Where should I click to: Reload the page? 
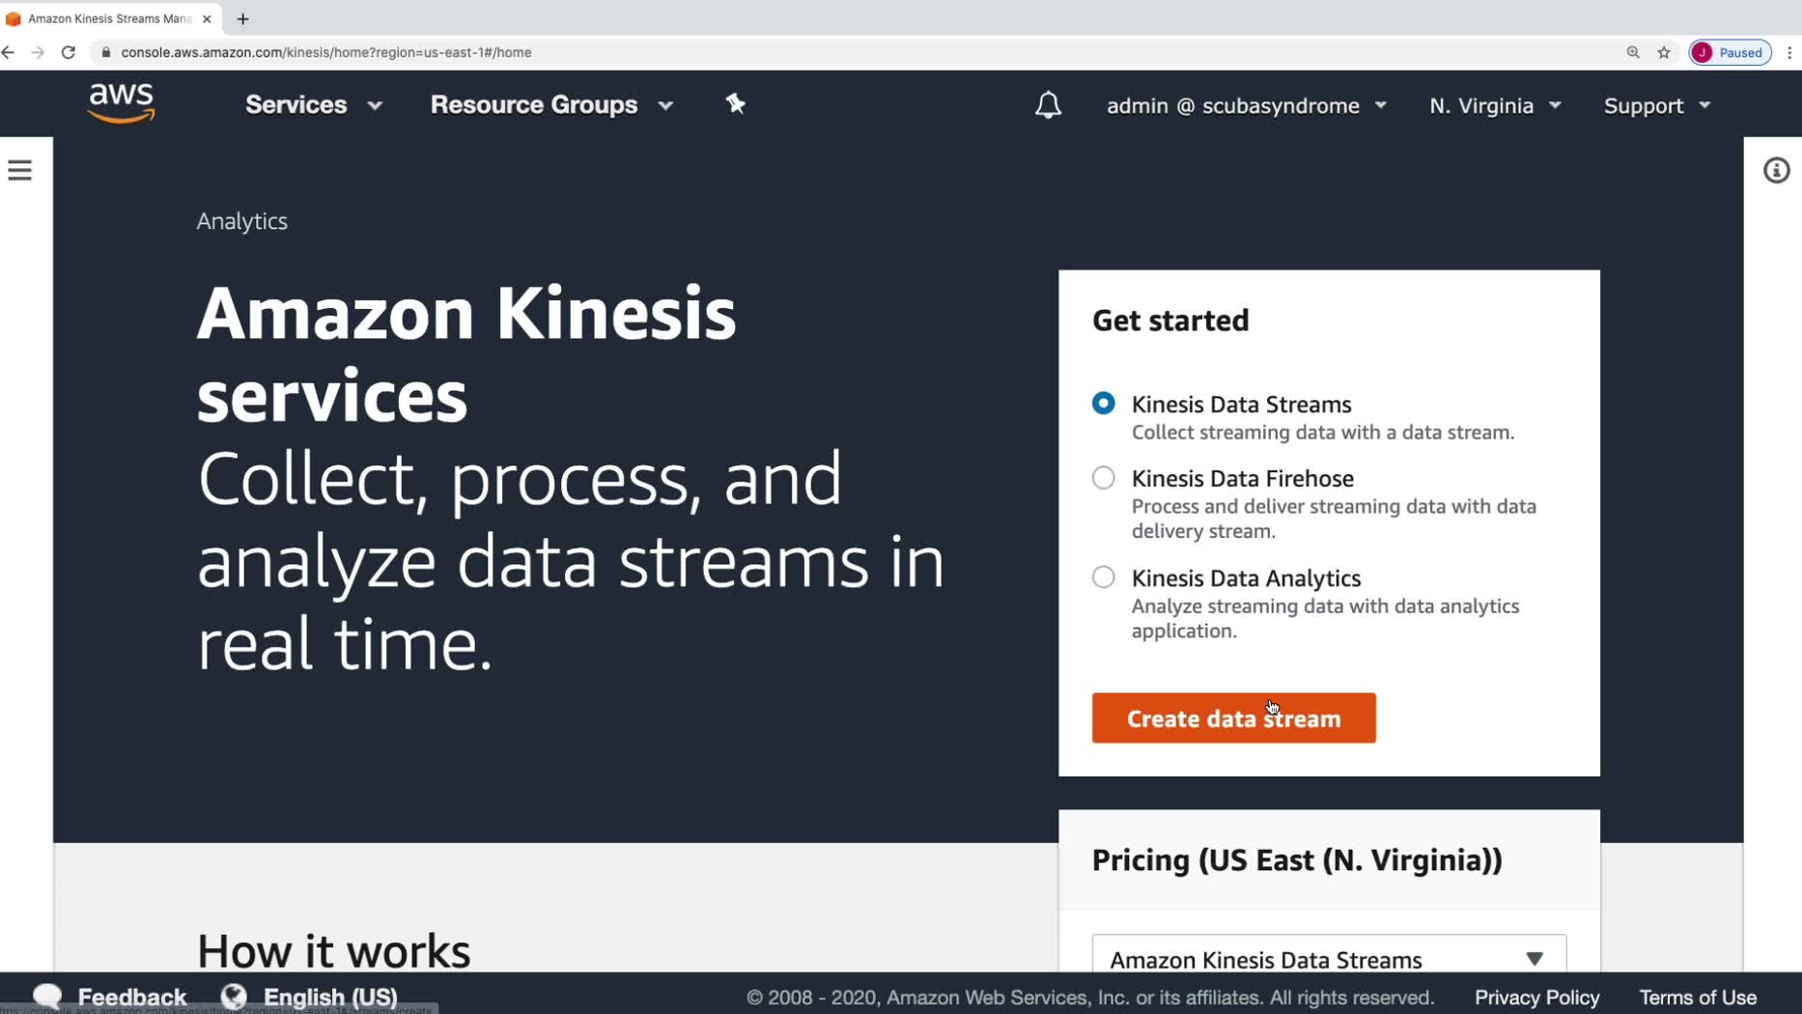click(x=69, y=52)
